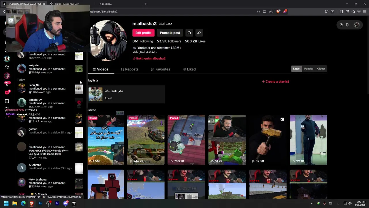Toggle the browser sidebar panel icon
The width and height of the screenshot is (369, 208).
(342, 12)
